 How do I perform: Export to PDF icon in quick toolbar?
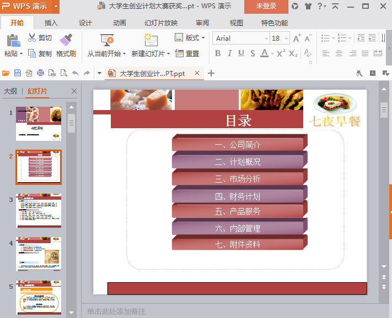[x=29, y=73]
